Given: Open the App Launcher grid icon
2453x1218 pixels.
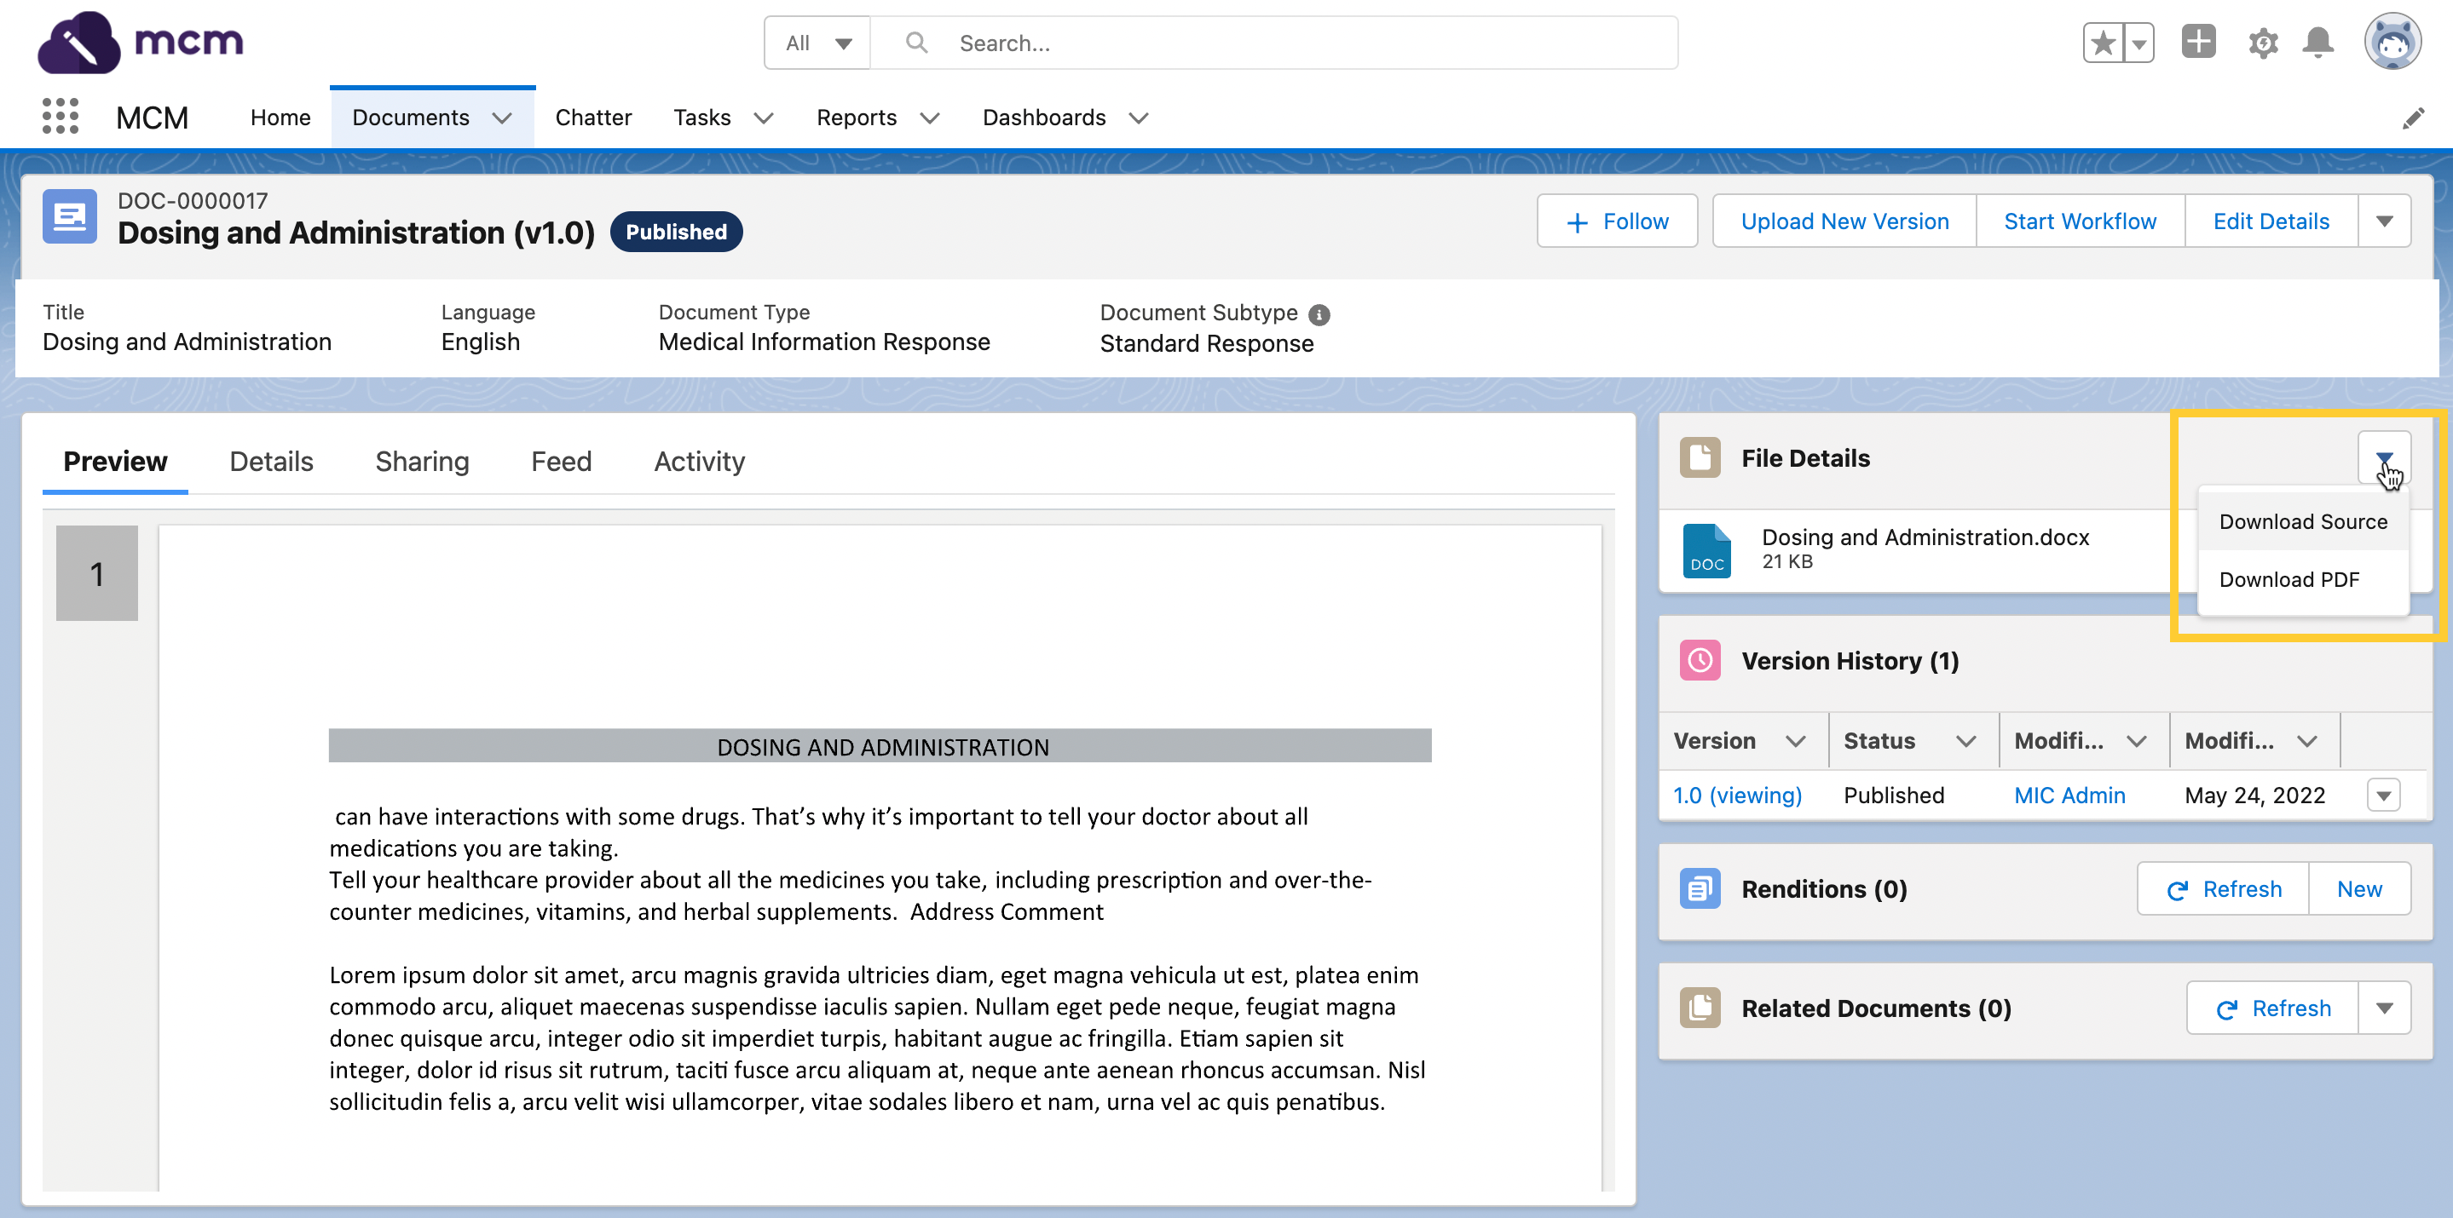Looking at the screenshot, I should pos(60,116).
